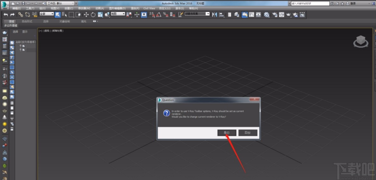
Task: Select the Select and Link chain tool
Action: pyautogui.click(x=21, y=15)
